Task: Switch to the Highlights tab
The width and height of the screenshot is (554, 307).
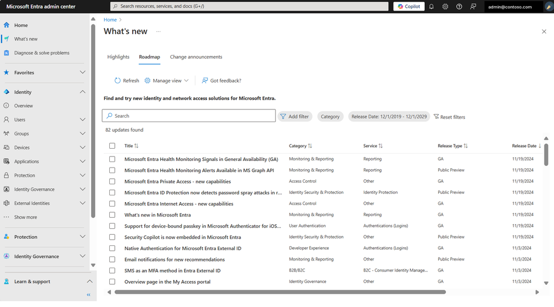Action: (118, 57)
